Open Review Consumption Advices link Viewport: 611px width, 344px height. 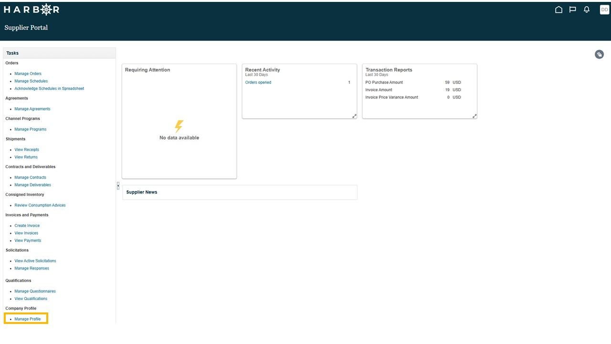point(40,205)
